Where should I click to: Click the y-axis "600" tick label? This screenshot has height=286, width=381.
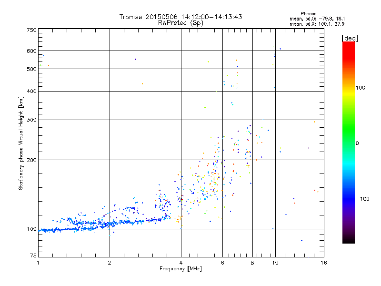click(32, 51)
